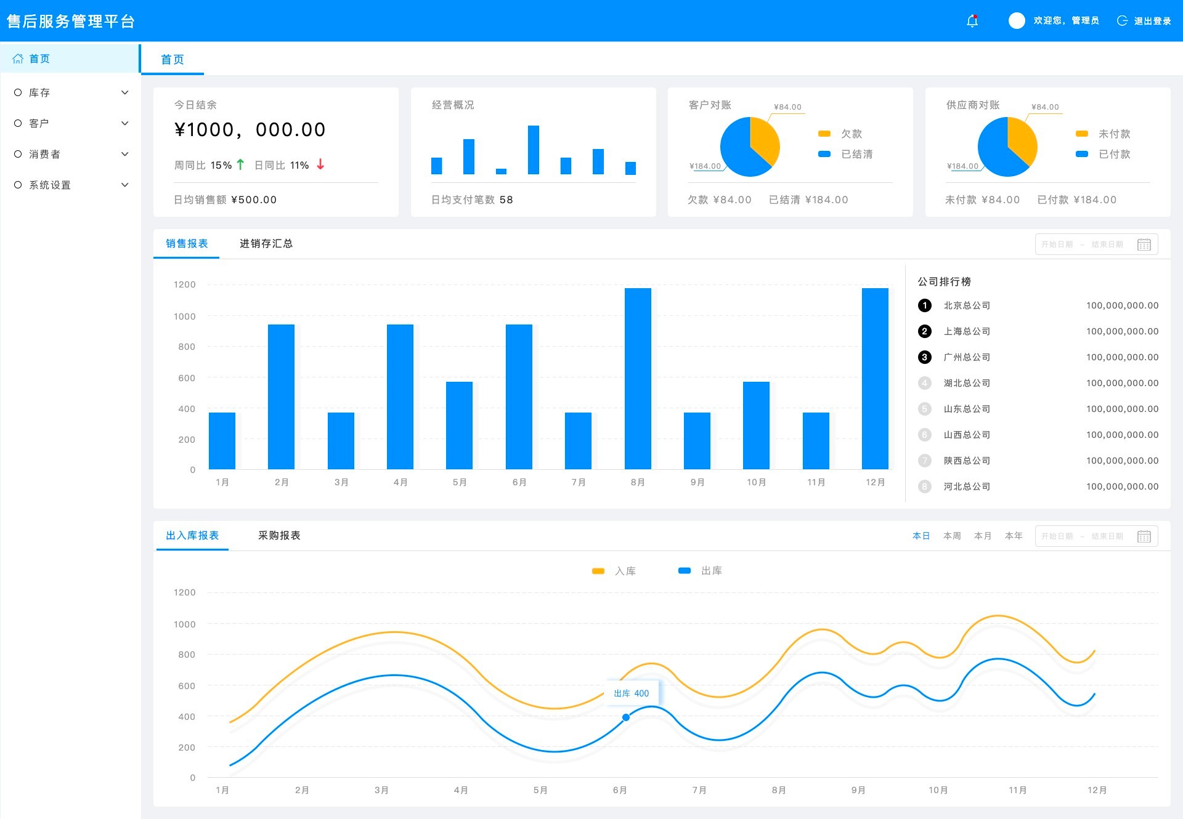Switch to the 采购报表 tab
Image resolution: width=1183 pixels, height=819 pixels.
click(x=279, y=536)
